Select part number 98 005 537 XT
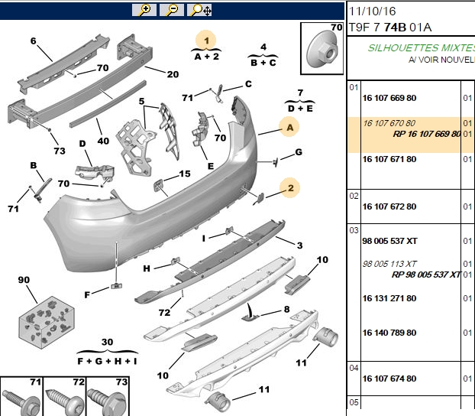Image resolution: width=475 pixels, height=416 pixels. [x=390, y=241]
